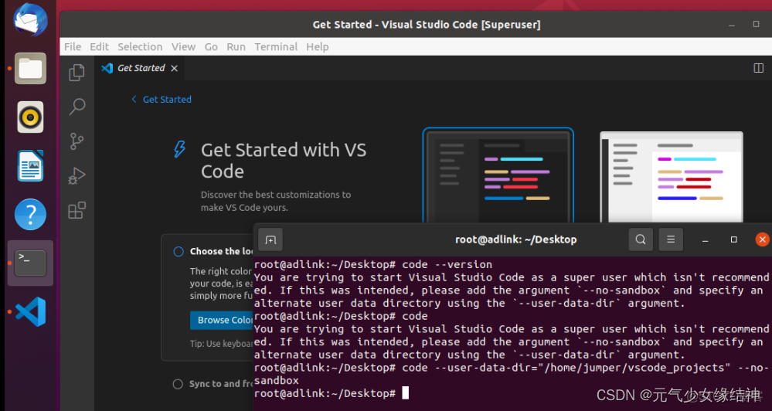The width and height of the screenshot is (772, 411).
Task: Open the Selection menu
Action: click(x=140, y=46)
